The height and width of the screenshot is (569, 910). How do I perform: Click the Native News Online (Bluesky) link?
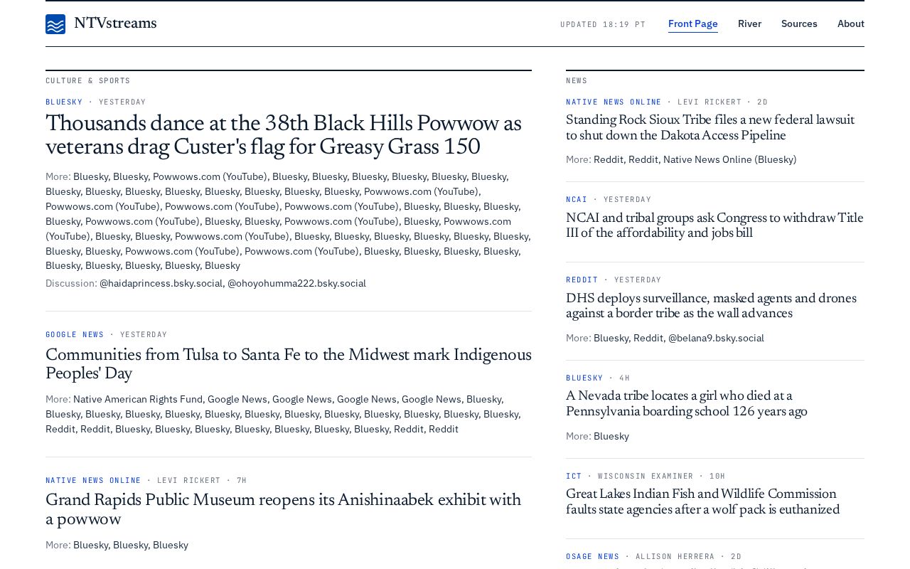(729, 159)
